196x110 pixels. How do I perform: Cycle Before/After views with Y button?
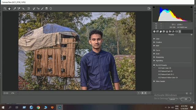(139, 93)
